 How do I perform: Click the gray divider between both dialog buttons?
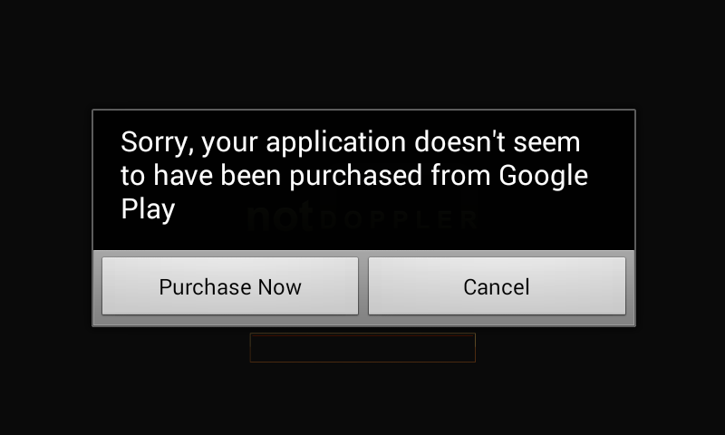(x=363, y=286)
